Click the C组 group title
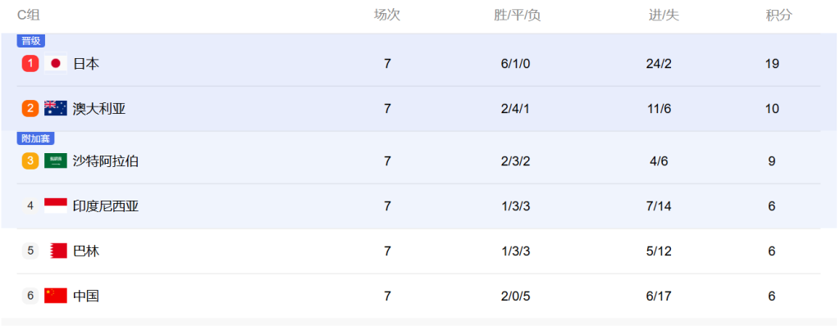 coord(29,16)
